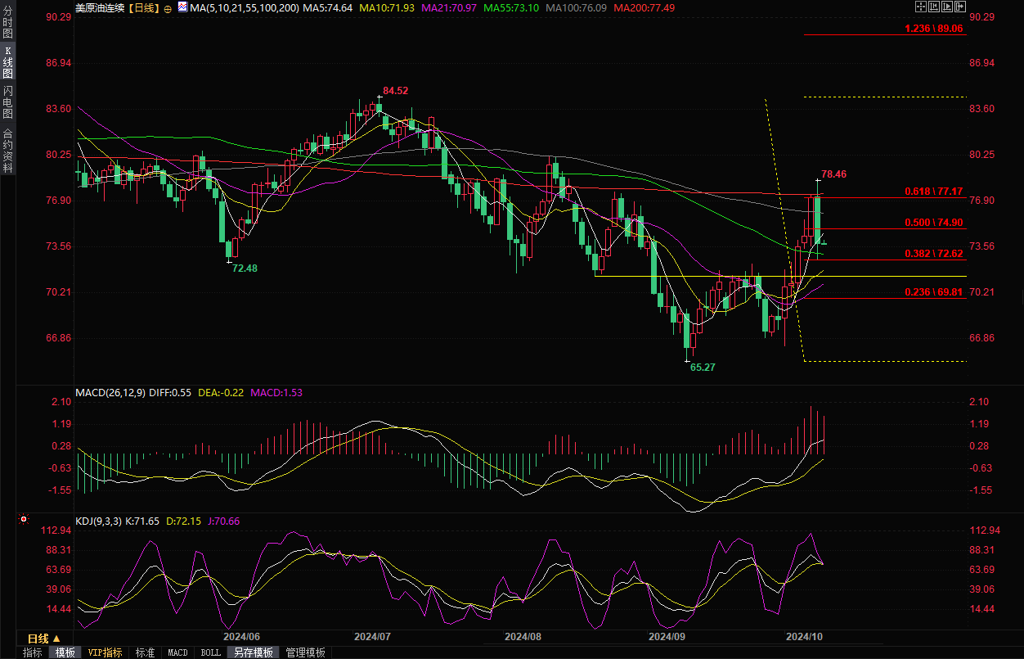The image size is (1024, 659).
Task: Select the K线图 side tab
Action: (x=8, y=62)
